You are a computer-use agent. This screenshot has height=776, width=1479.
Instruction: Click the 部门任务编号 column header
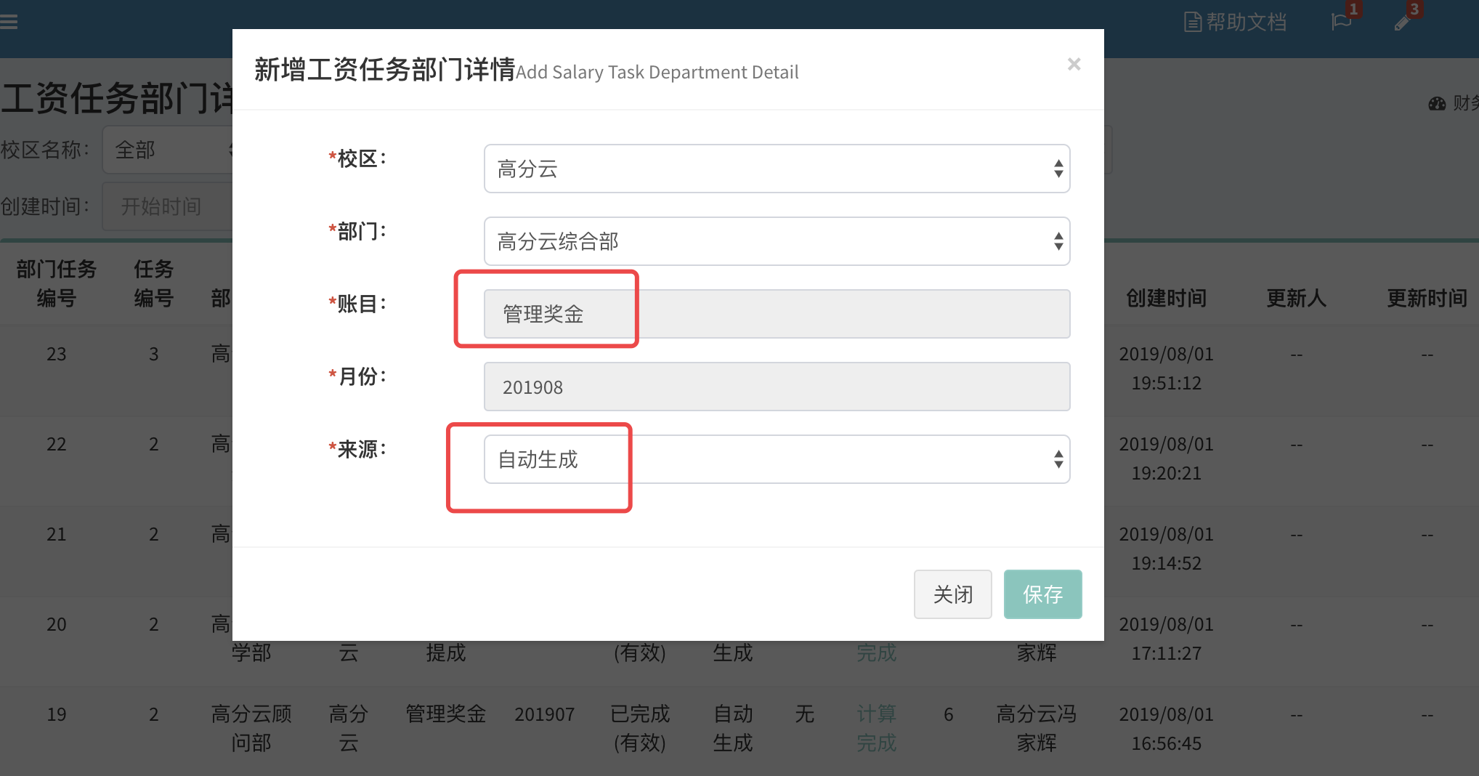[56, 283]
